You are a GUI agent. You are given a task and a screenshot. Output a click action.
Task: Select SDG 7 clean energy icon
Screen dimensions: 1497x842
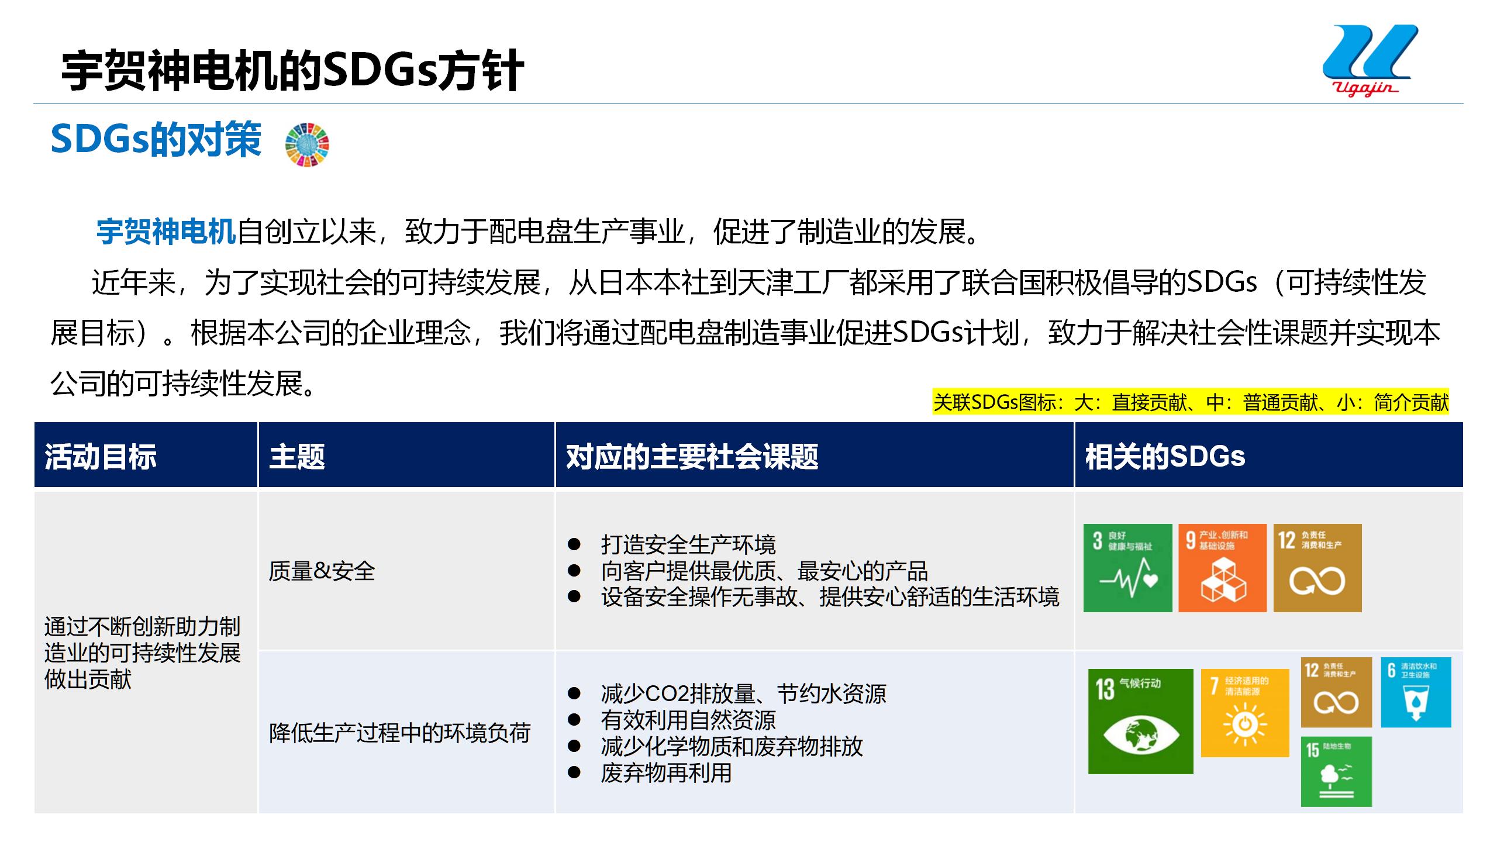click(x=1245, y=713)
